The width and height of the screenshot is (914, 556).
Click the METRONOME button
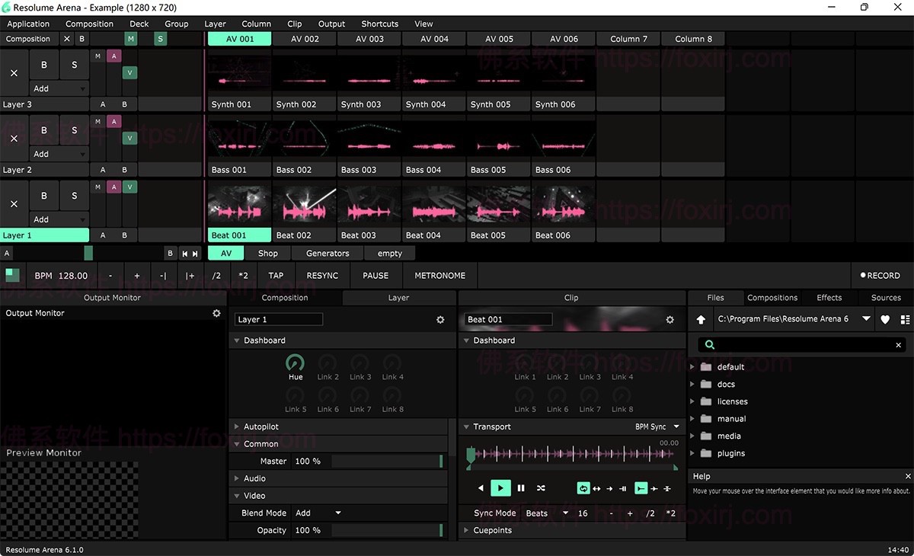pyautogui.click(x=439, y=276)
